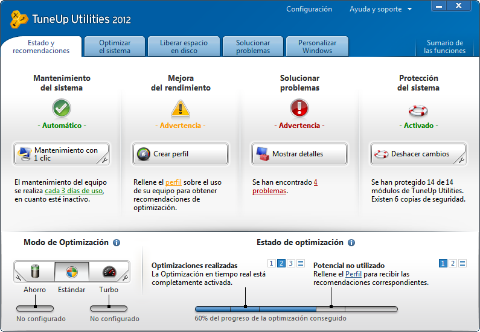
Task: Open list view icon for Optimizaciones realizadas
Action: tap(301, 263)
